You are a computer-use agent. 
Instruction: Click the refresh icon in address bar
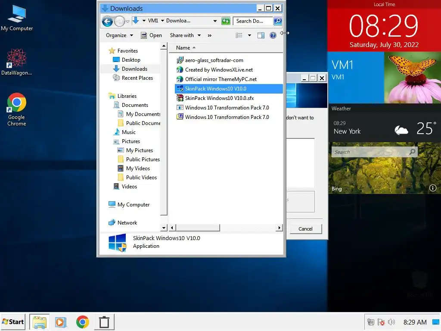tap(226, 21)
